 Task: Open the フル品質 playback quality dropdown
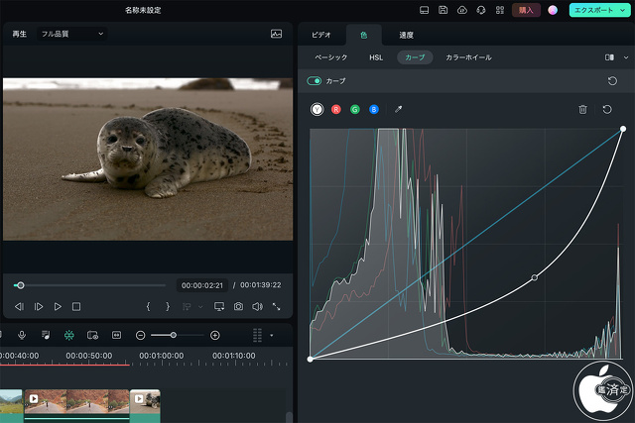pos(71,34)
